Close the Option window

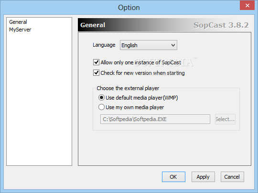coord(247,5)
